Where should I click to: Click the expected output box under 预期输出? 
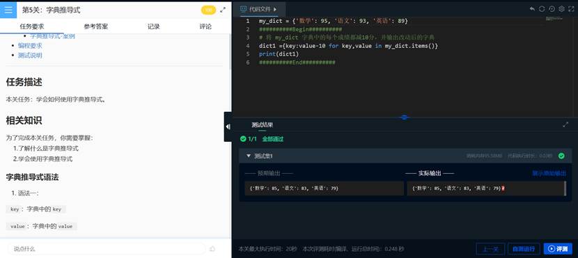click(325, 188)
